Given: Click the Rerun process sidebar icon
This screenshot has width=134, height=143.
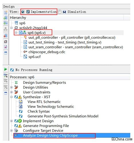Looking at the screenshot, I should pyautogui.click(x=5, y=76).
